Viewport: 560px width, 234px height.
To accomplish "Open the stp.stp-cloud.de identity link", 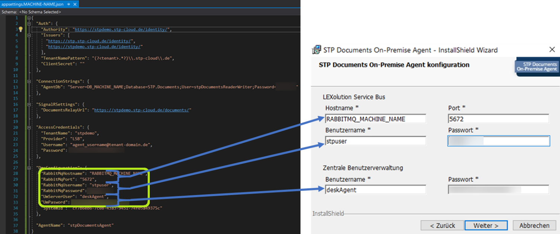I will pos(89,41).
